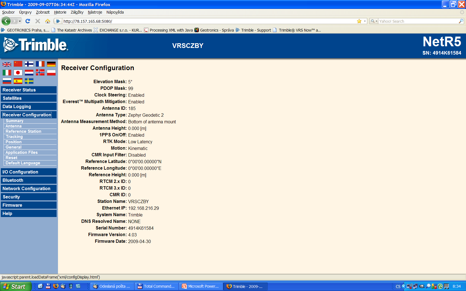Bookmark this page with the star icon

tap(359, 21)
